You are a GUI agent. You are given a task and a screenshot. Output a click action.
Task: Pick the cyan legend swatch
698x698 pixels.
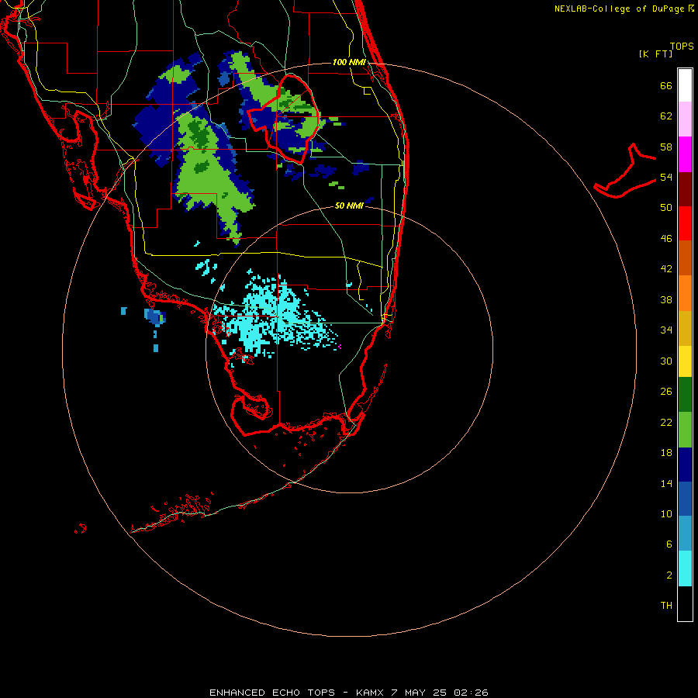coord(685,568)
